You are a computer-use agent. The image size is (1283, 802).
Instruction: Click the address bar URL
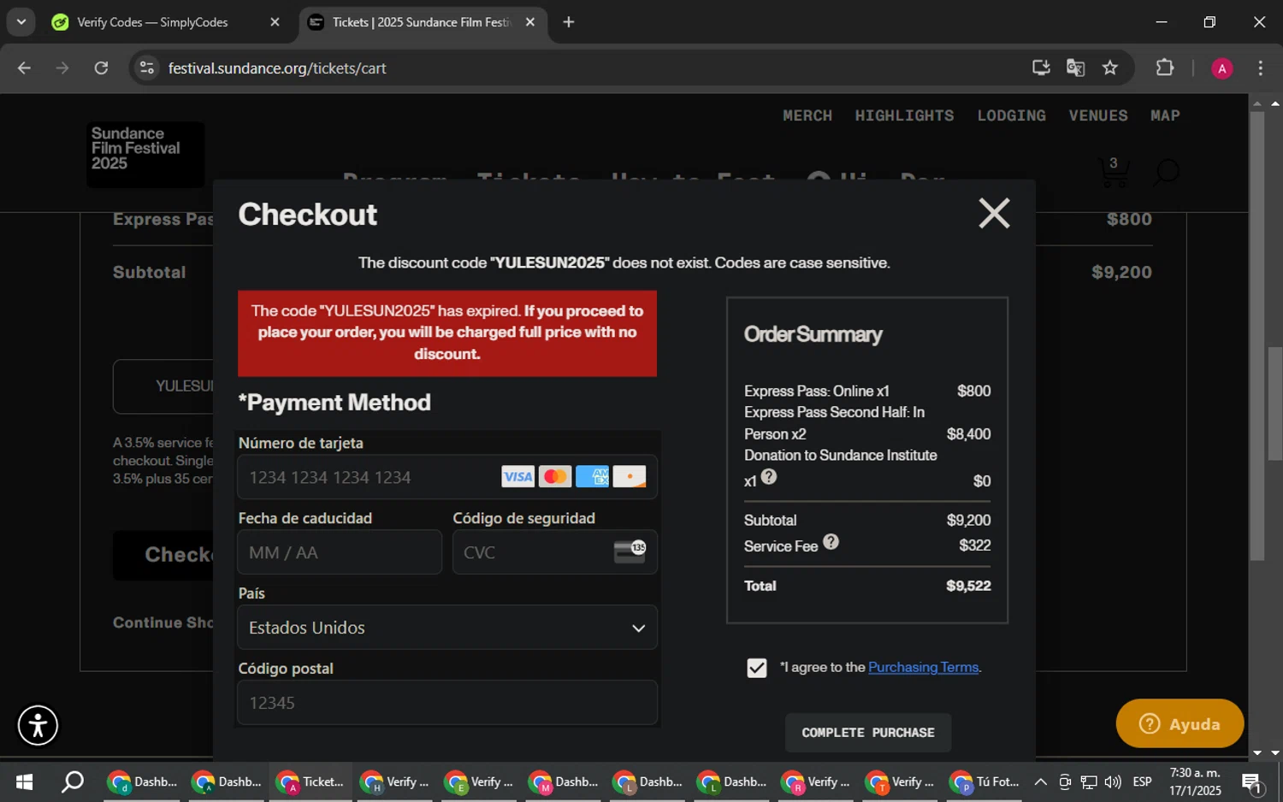click(x=277, y=68)
